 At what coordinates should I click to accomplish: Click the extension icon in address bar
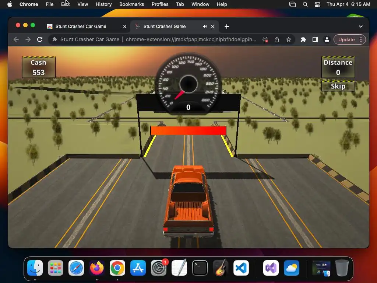54,39
